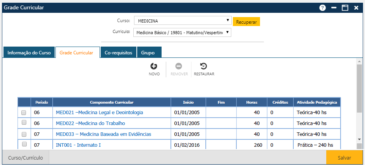365x165 pixels.
Task: Select the MED022 Medicina do Trabalho checkbox
Action: [x=24, y=123]
